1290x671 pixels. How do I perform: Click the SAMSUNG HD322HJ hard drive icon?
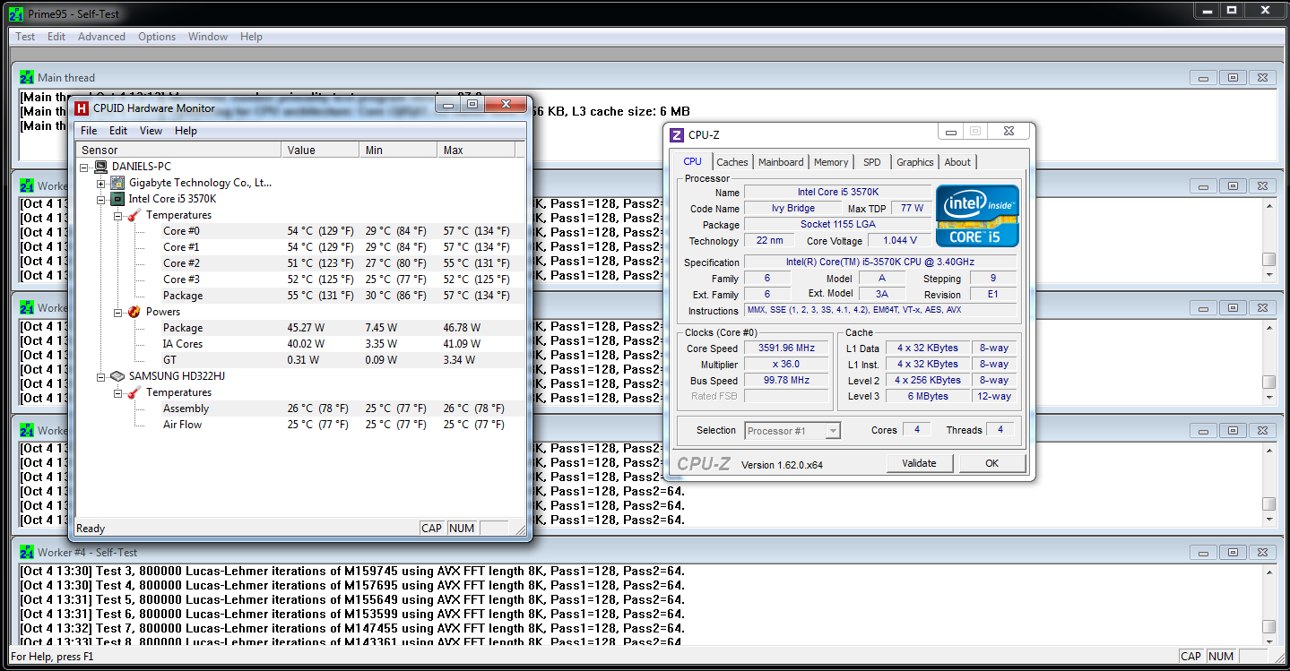click(x=117, y=376)
